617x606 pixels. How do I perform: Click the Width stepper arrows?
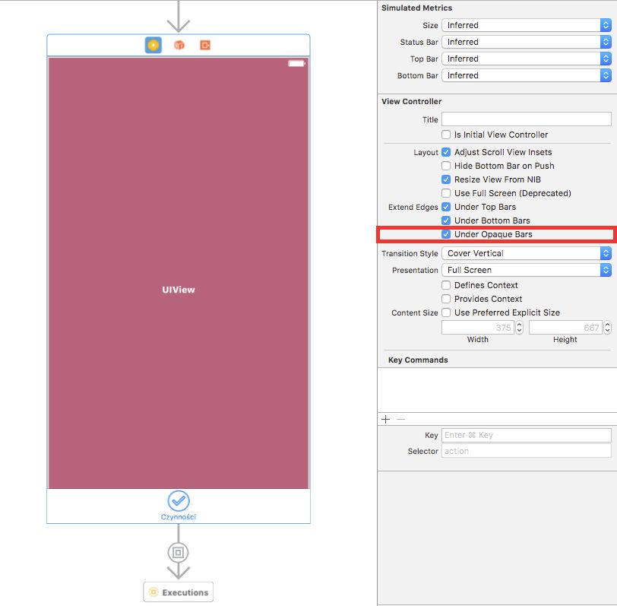point(520,327)
